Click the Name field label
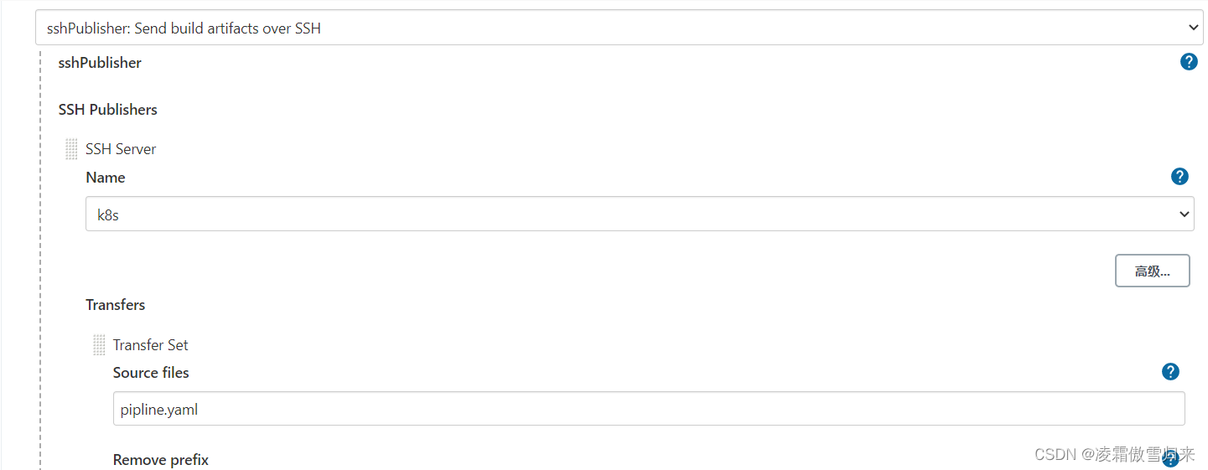 pyautogui.click(x=106, y=178)
